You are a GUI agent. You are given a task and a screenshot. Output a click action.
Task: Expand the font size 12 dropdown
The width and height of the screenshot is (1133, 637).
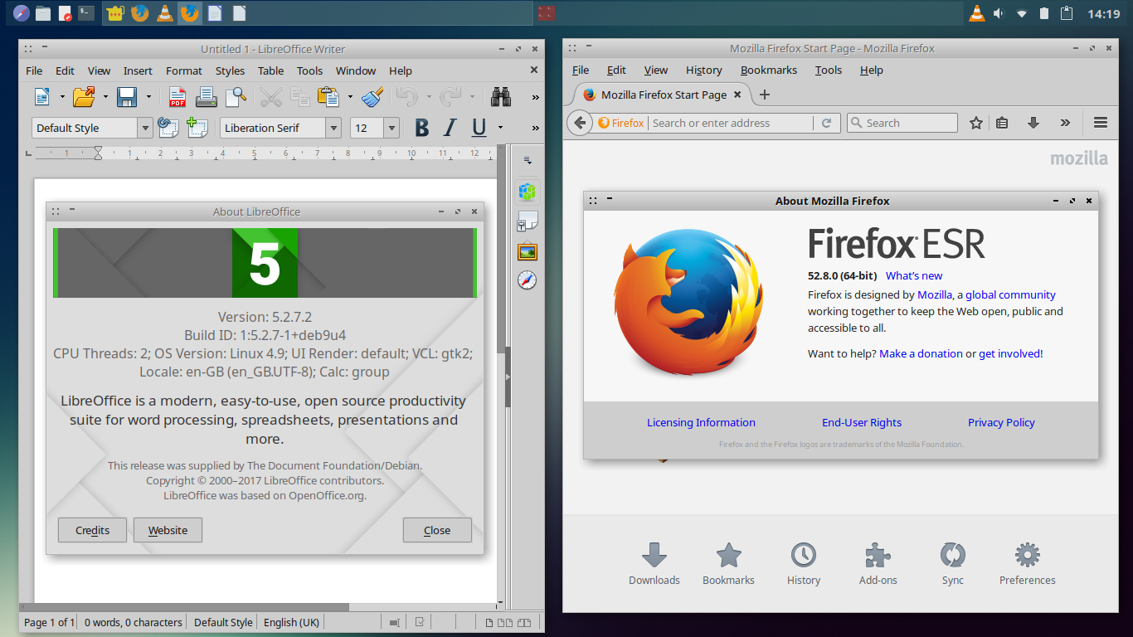coord(391,128)
